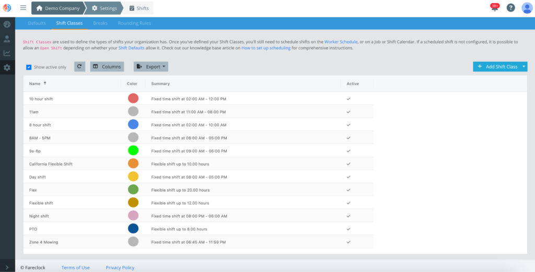Select the Zone 4 Mowing row name

click(x=44, y=242)
